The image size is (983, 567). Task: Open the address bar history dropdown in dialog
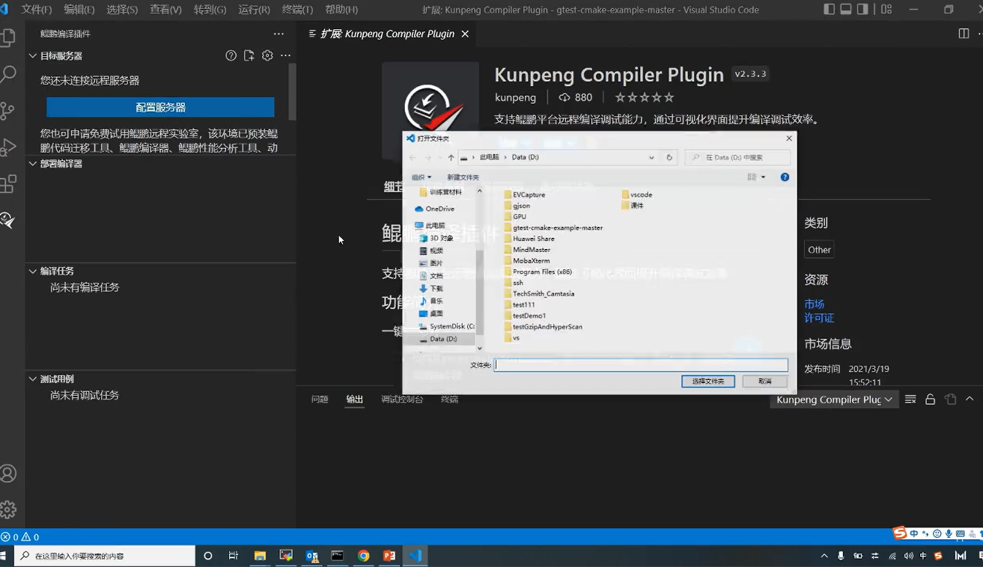click(651, 158)
